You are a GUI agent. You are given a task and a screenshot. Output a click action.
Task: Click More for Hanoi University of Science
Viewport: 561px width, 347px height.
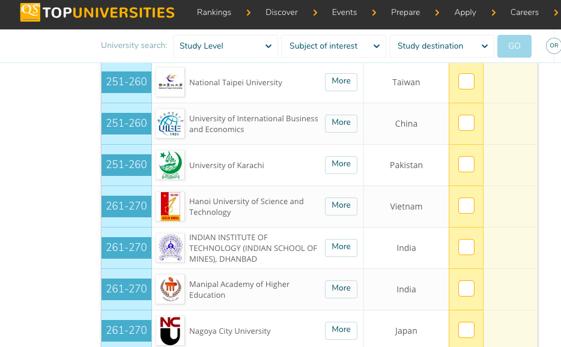[341, 205]
